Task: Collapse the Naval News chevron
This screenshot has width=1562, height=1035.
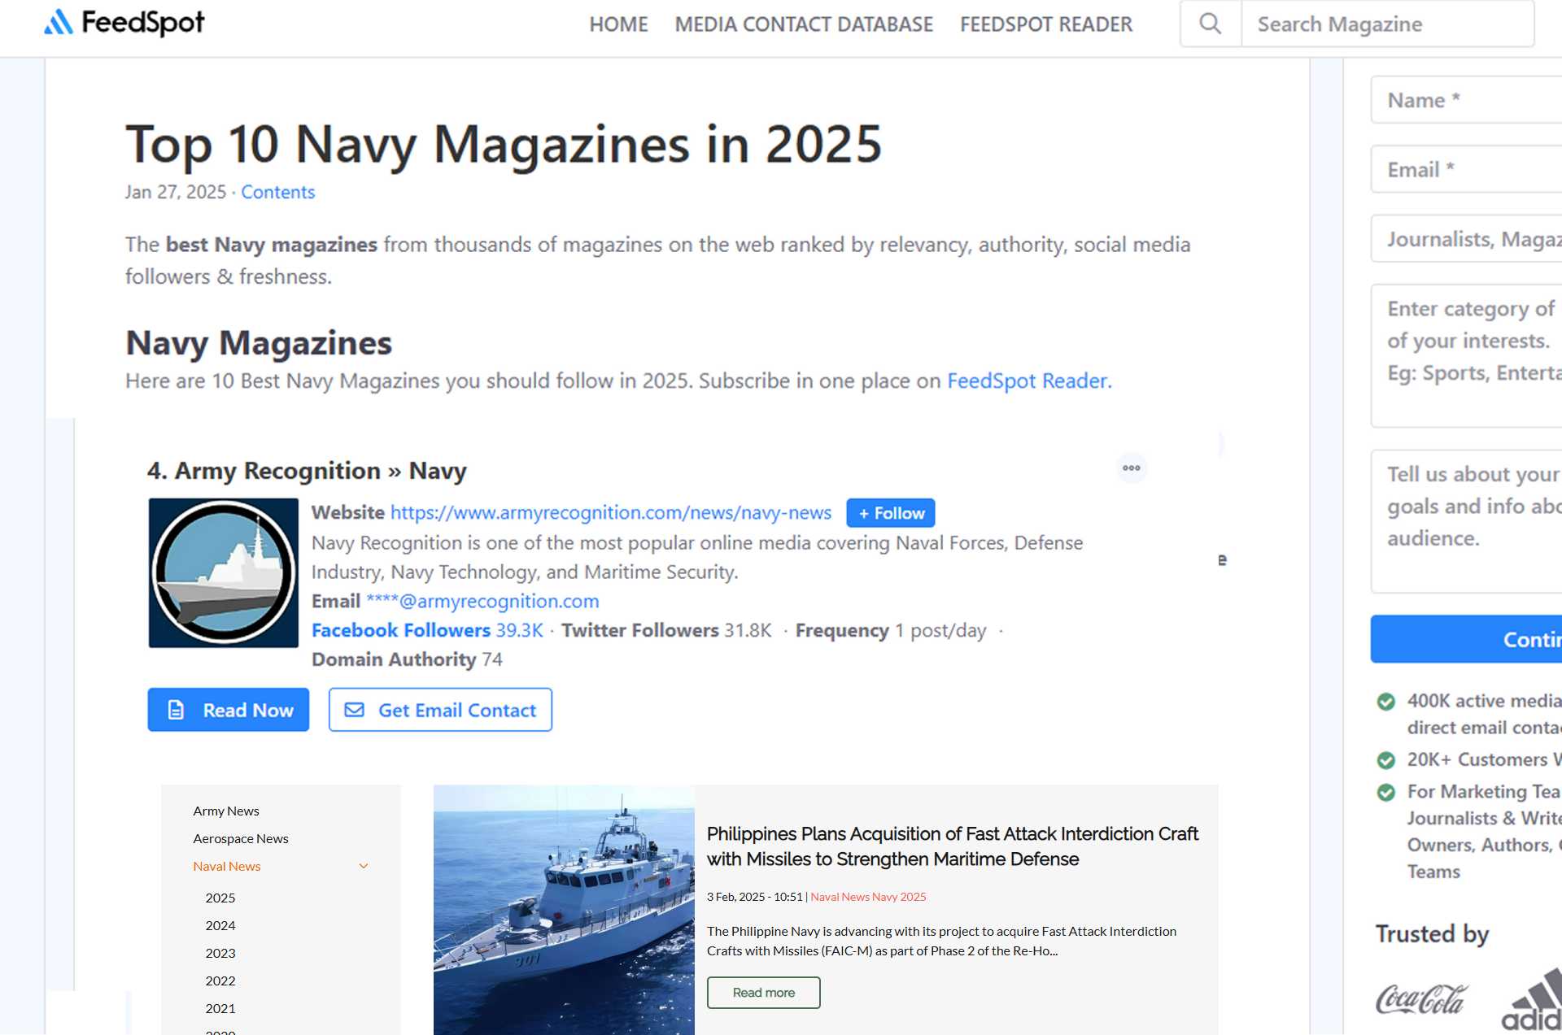Action: click(364, 866)
